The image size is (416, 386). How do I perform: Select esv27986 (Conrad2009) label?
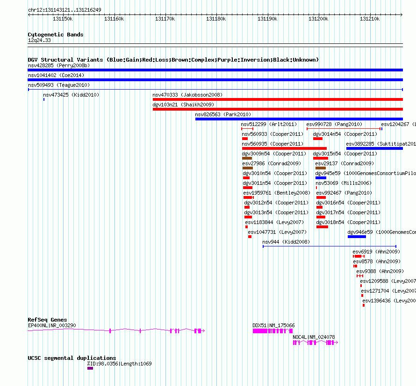272,163
